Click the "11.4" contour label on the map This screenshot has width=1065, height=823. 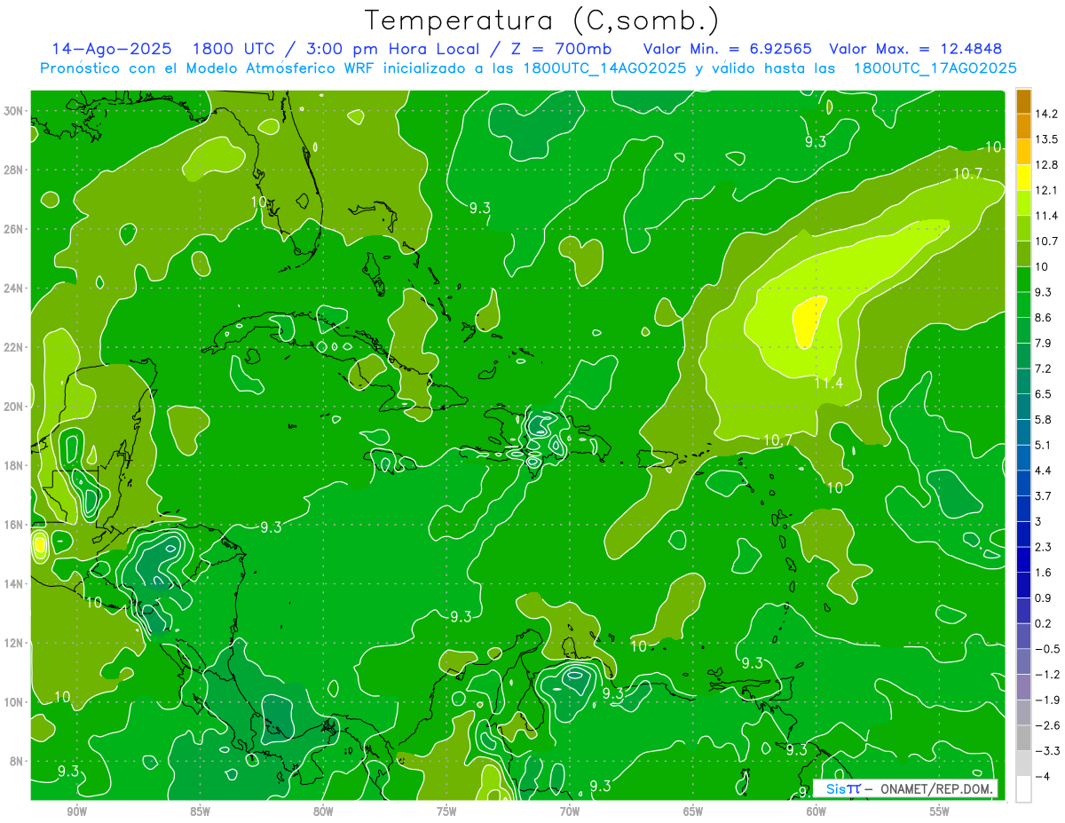pyautogui.click(x=829, y=384)
